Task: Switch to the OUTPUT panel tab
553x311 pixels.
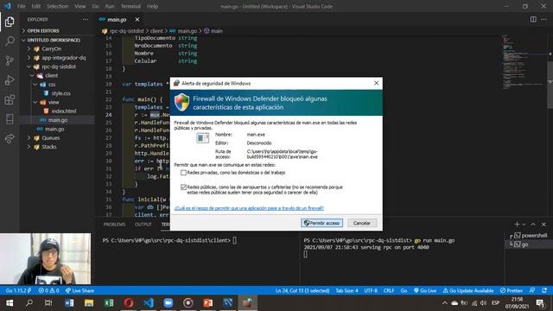Action: (143, 225)
